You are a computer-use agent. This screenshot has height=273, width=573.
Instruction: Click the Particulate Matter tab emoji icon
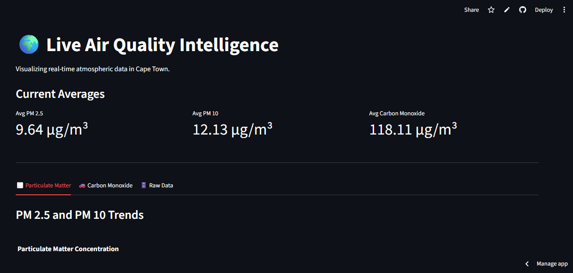click(20, 185)
